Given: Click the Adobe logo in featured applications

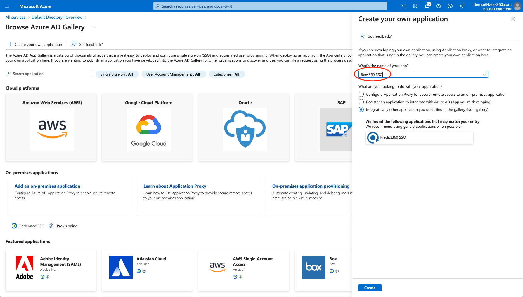Looking at the screenshot, I should [x=25, y=268].
